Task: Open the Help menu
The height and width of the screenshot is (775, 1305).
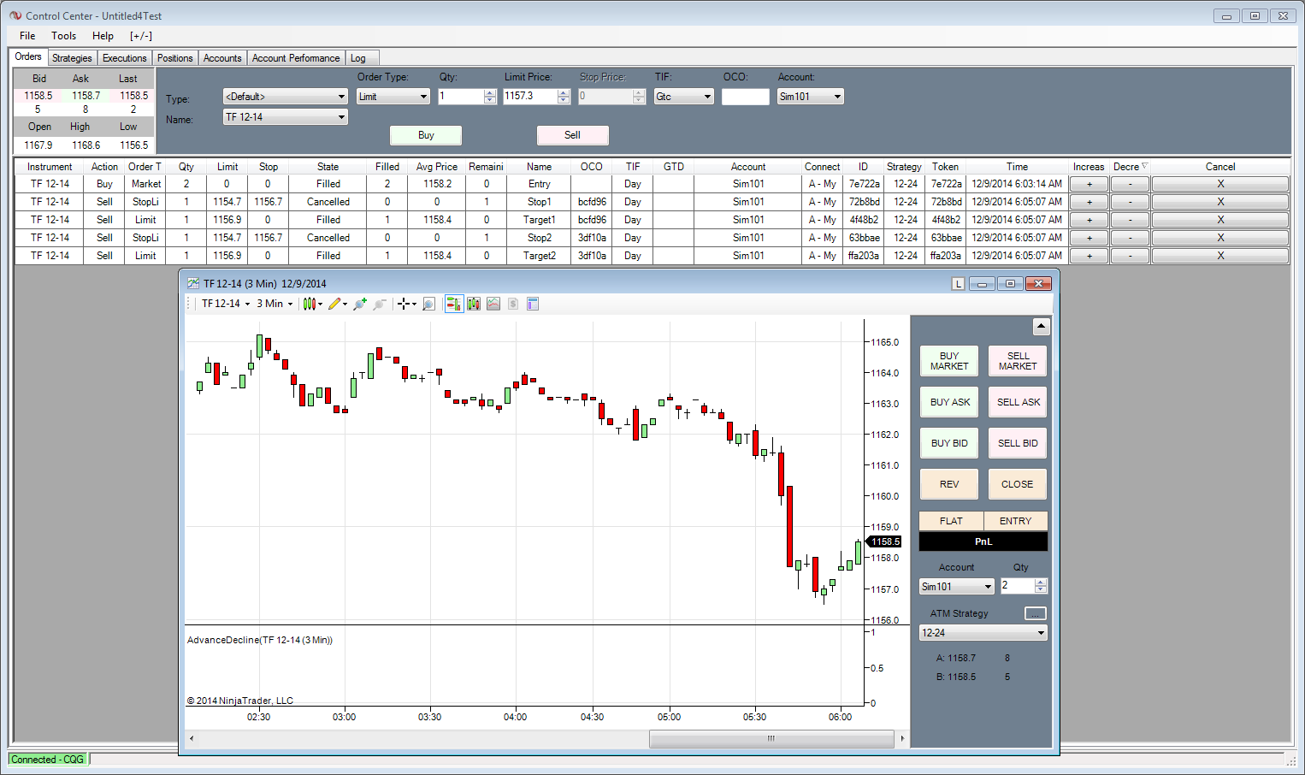Action: [x=103, y=36]
